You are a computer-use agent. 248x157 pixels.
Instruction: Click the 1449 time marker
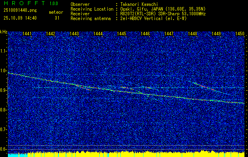[216, 33]
